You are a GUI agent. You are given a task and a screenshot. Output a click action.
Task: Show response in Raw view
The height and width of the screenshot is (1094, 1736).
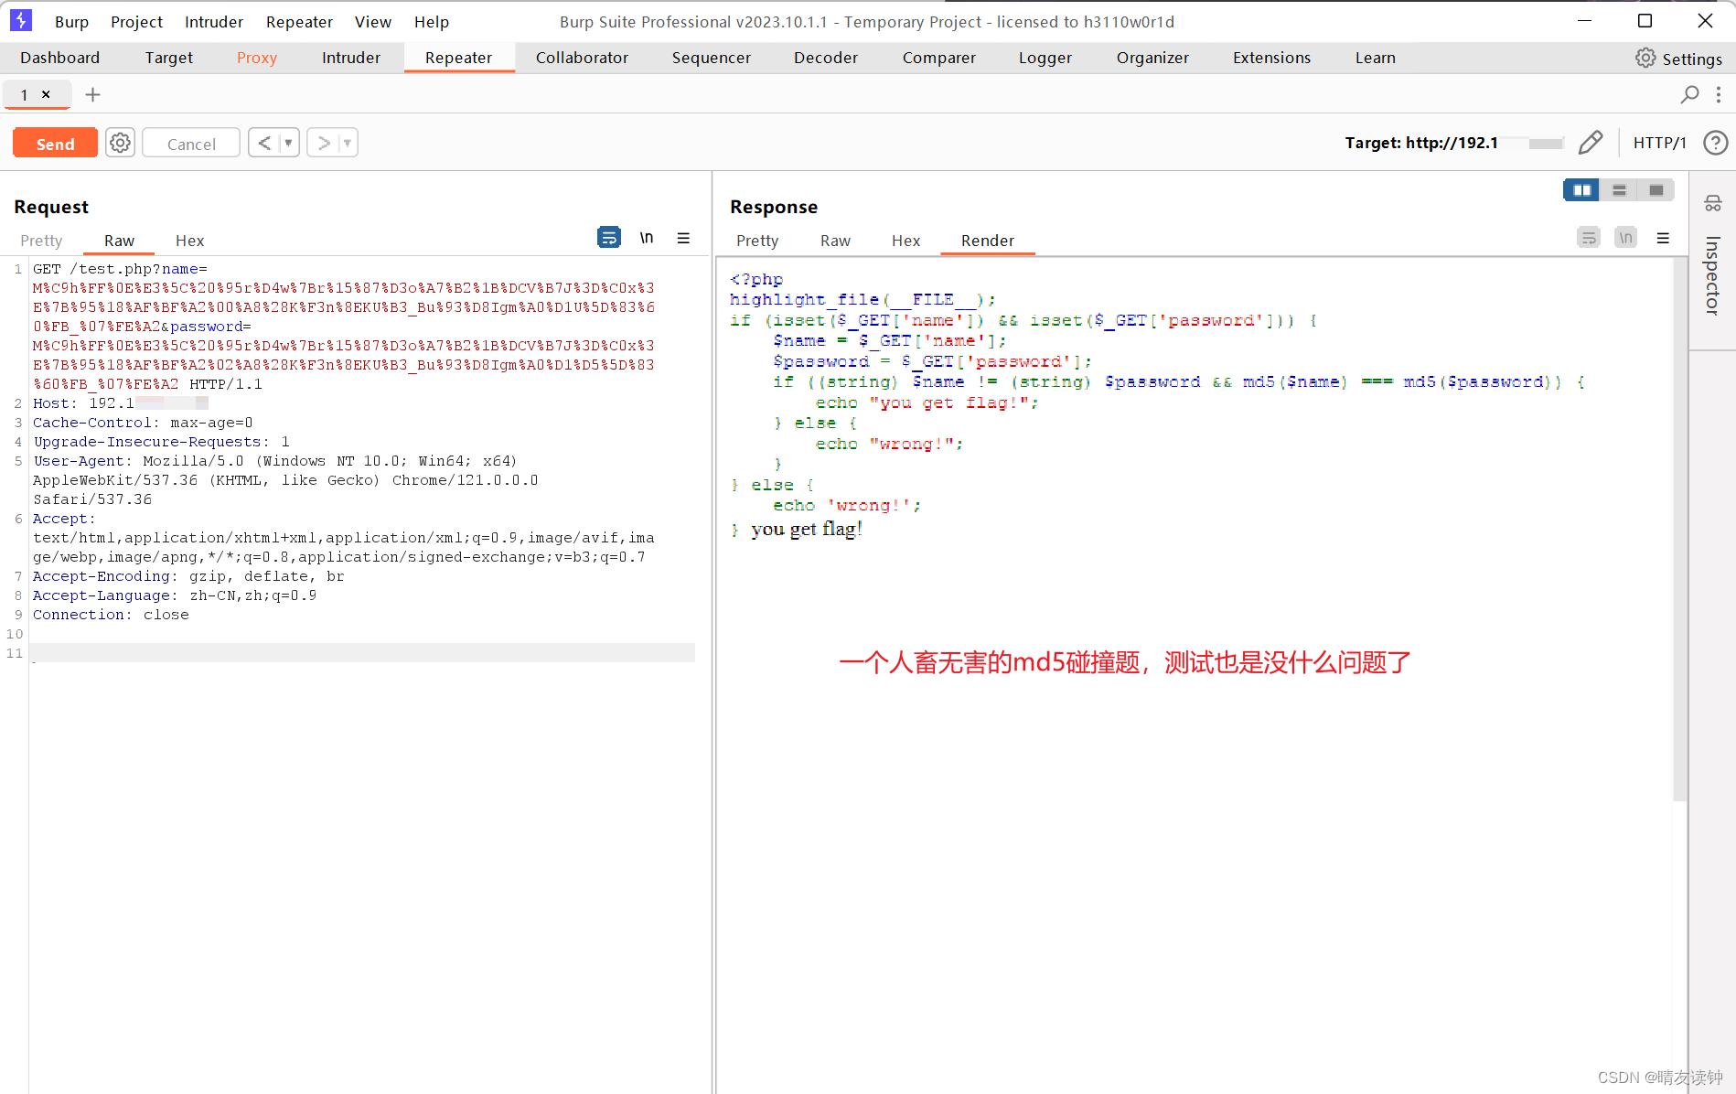tap(835, 241)
